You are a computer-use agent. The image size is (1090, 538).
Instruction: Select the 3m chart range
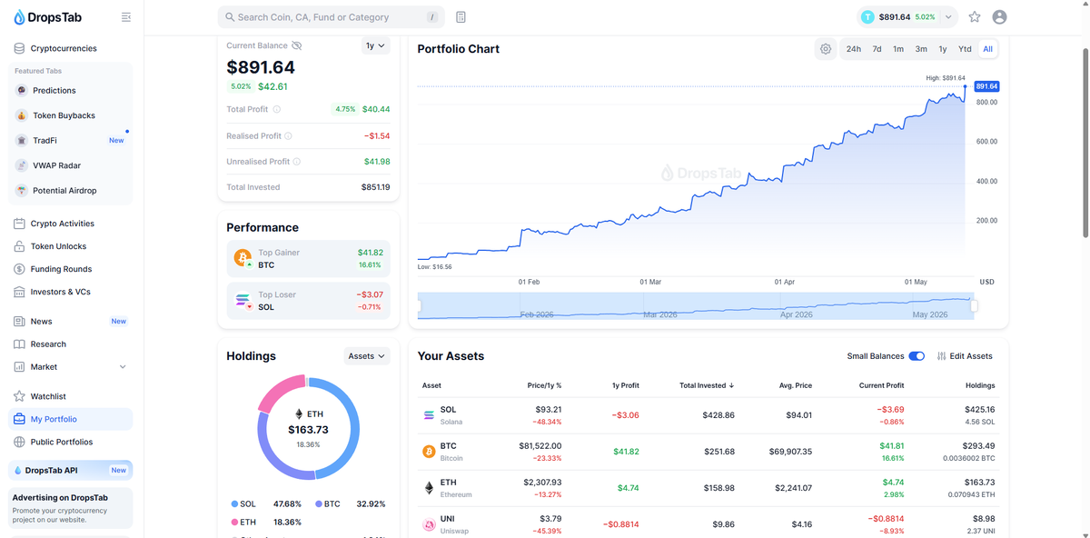coord(921,49)
